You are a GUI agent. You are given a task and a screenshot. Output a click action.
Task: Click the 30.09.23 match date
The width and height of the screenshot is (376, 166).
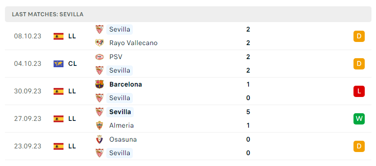[x=27, y=91]
